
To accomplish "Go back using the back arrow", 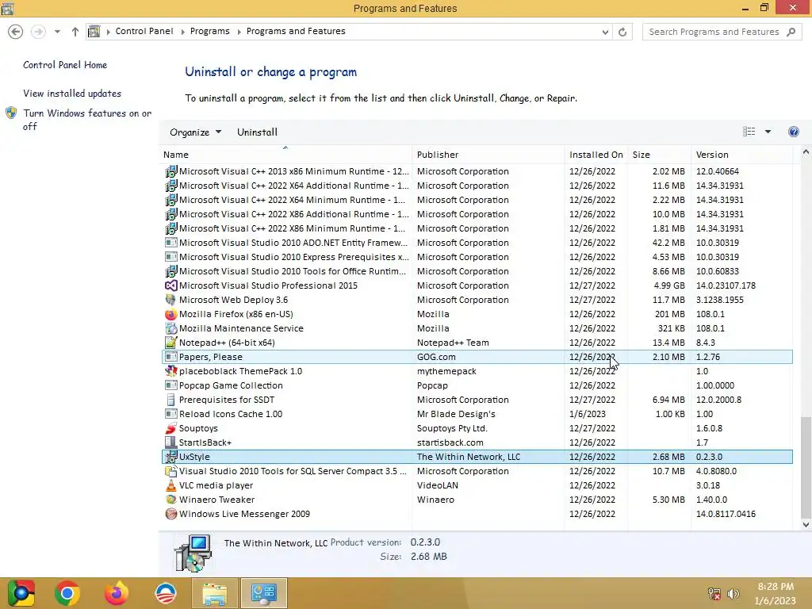I will (x=16, y=32).
